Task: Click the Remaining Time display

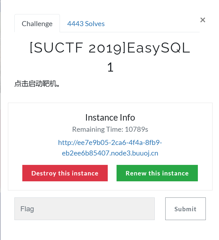Action: coord(110,129)
